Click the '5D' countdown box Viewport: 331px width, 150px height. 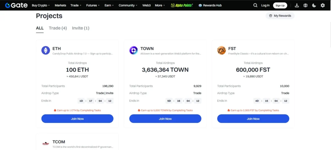click(x=169, y=101)
